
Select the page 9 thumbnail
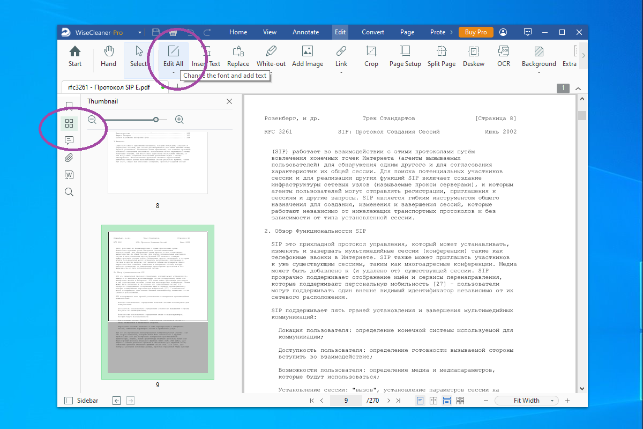(x=158, y=302)
